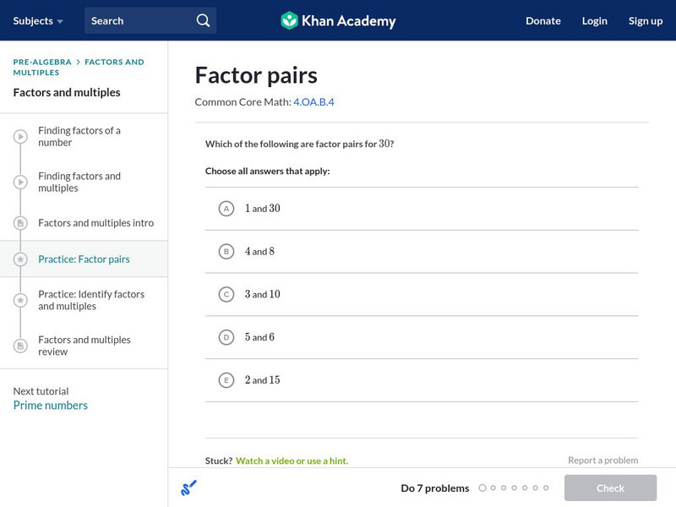The height and width of the screenshot is (507, 676).
Task: Select answer choice A, 1 and 30
Action: 226,209
